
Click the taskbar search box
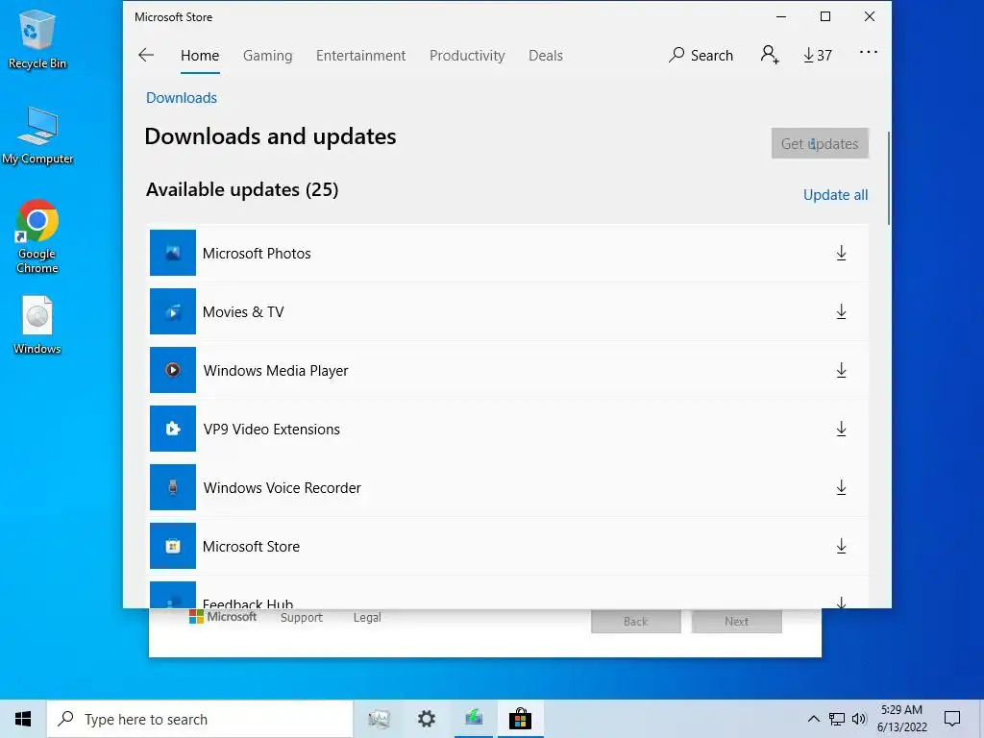(x=200, y=719)
